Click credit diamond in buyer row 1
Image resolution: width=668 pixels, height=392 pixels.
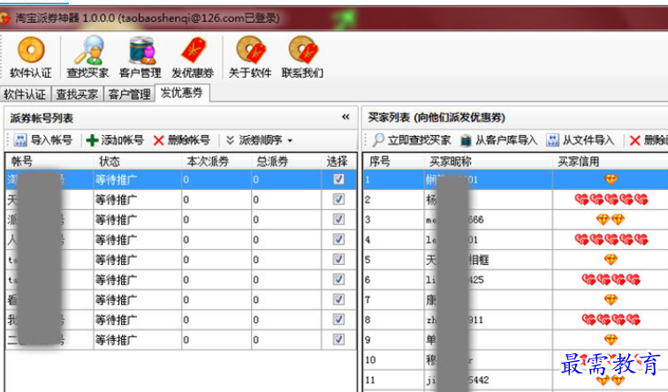point(611,179)
